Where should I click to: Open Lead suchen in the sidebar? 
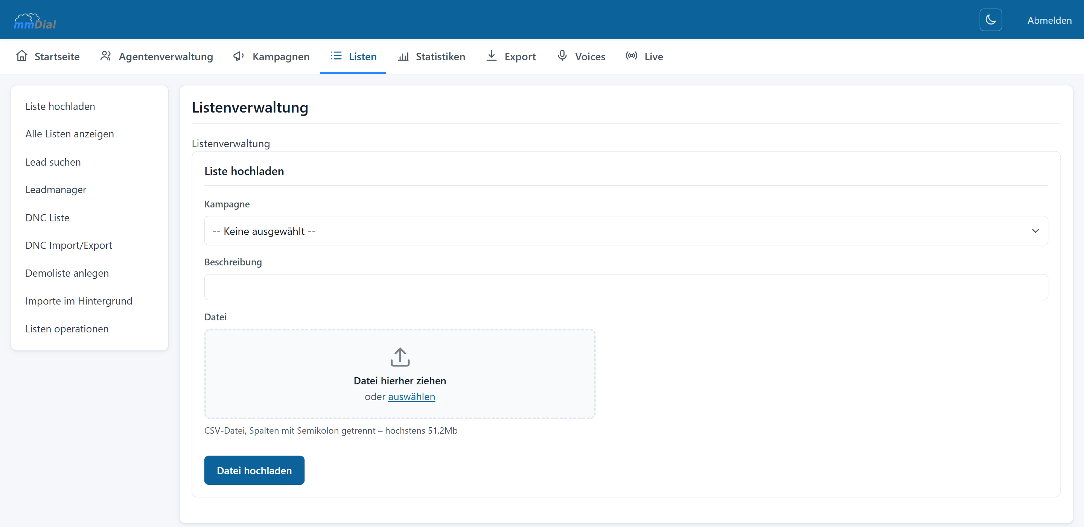(x=53, y=161)
